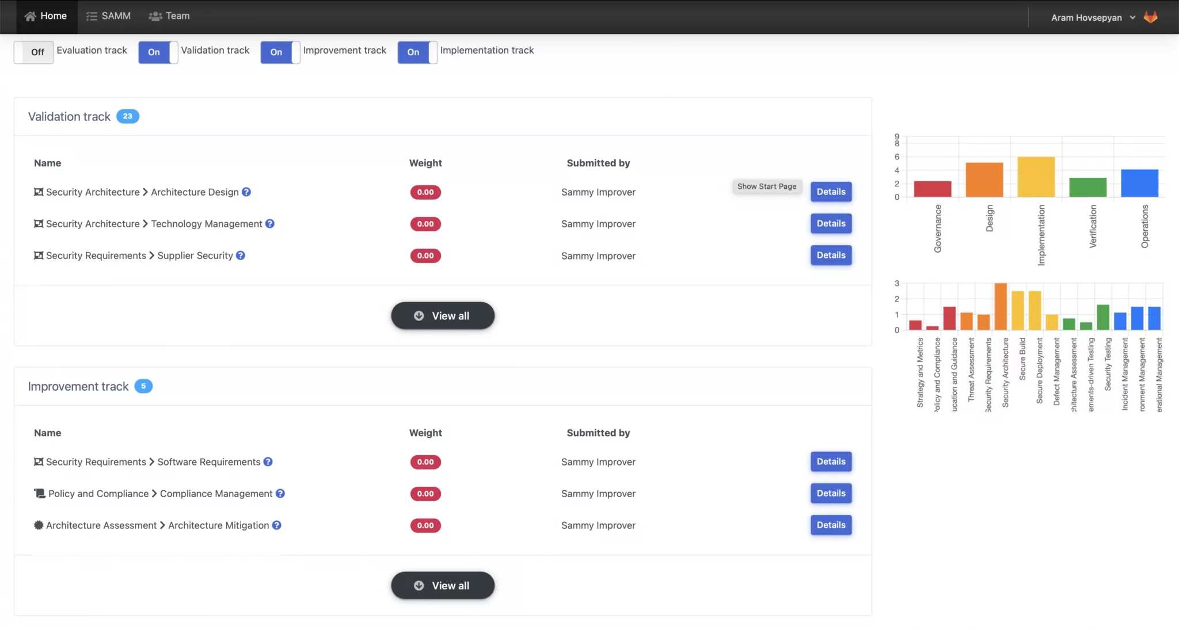Click the blue Operations bar in chart
This screenshot has height=629, width=1179.
coord(1139,184)
